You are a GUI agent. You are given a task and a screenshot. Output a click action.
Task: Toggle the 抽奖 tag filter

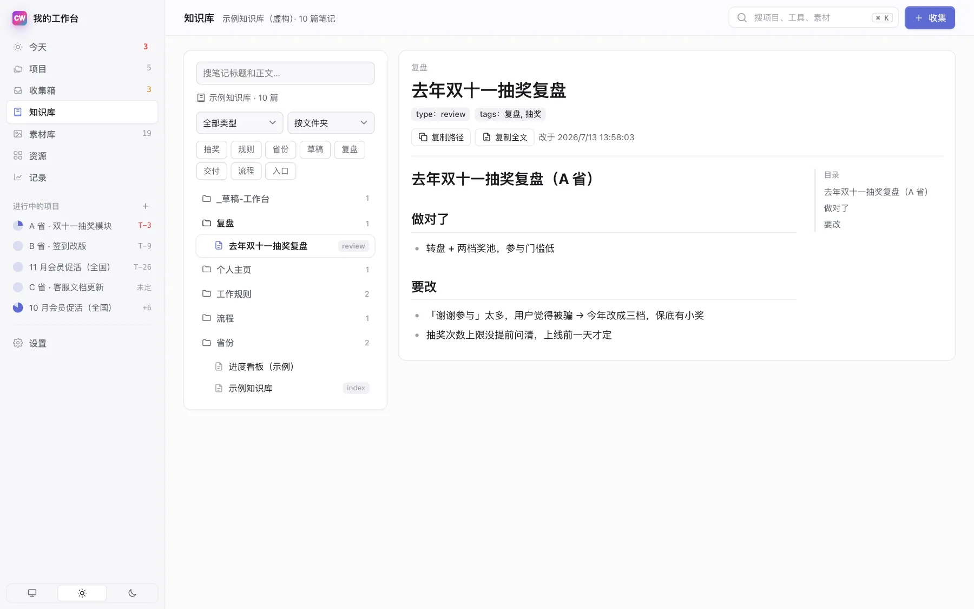pyautogui.click(x=212, y=149)
